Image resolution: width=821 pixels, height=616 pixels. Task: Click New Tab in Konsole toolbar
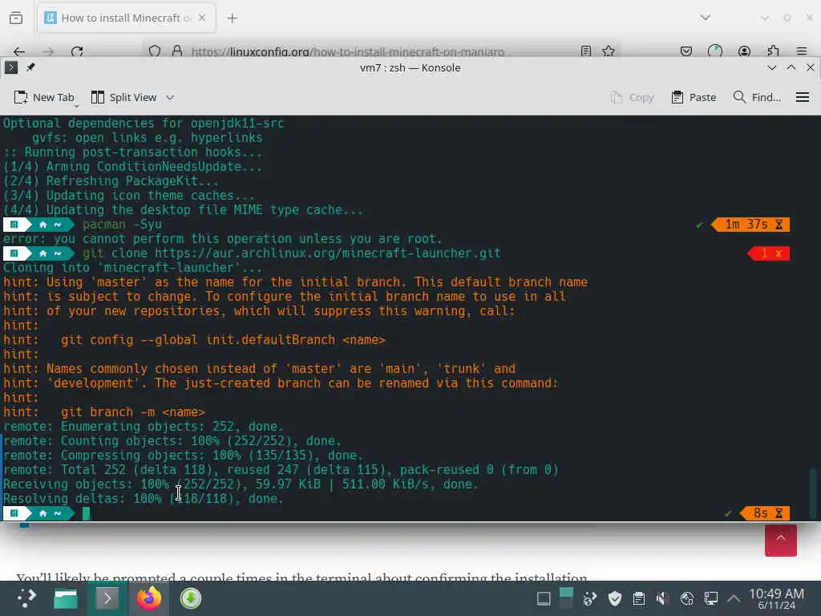coord(44,97)
